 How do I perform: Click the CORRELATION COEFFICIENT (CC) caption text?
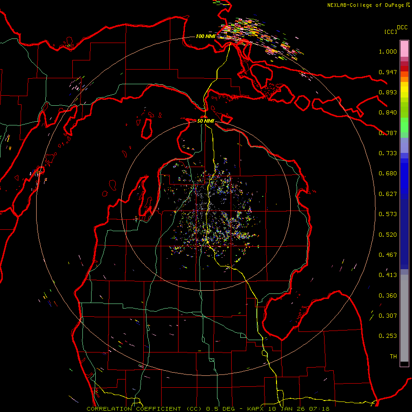[145, 409]
